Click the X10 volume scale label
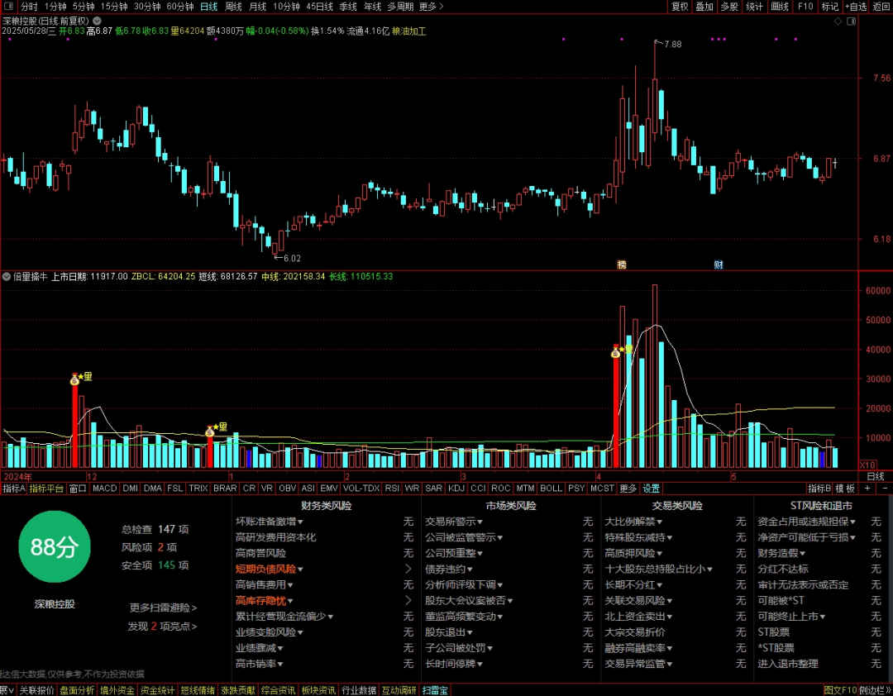Viewport: 893px width, 696px height. click(x=867, y=465)
